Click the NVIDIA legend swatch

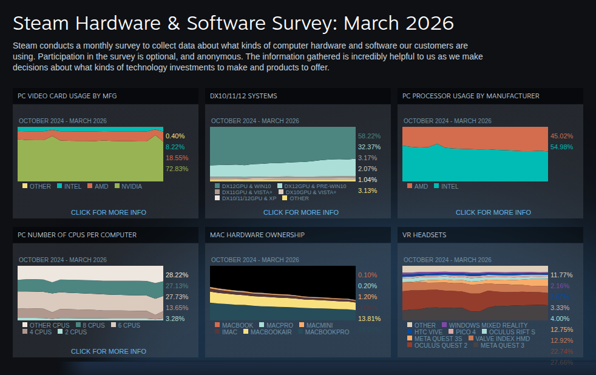117,186
